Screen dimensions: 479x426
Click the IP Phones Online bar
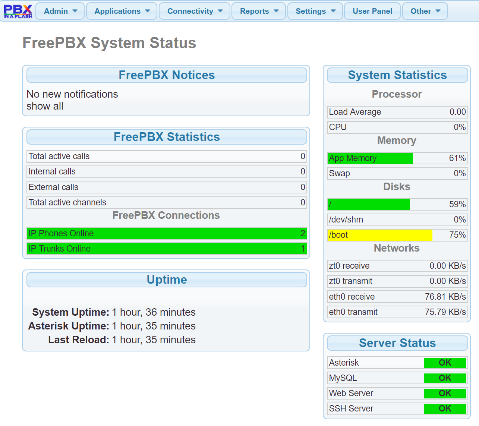(167, 233)
